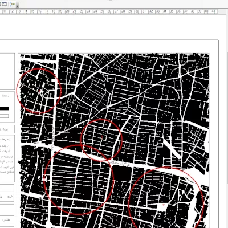Select the توضیحات description text frame
Screen dimensions: 228x228
pos(7,158)
